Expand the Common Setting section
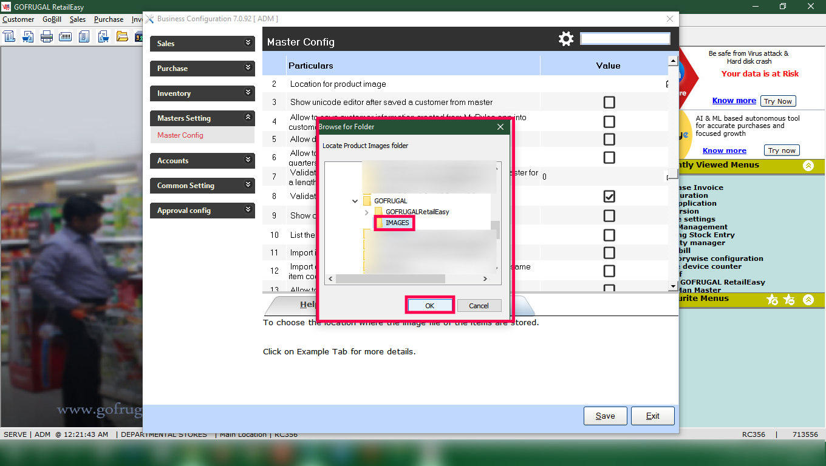This screenshot has height=466, width=826. [202, 186]
